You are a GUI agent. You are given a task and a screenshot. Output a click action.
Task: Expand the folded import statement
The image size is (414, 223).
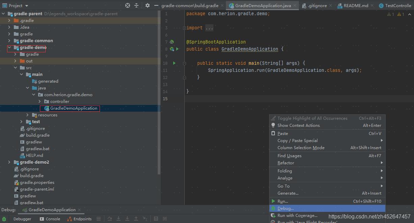[x=184, y=28]
